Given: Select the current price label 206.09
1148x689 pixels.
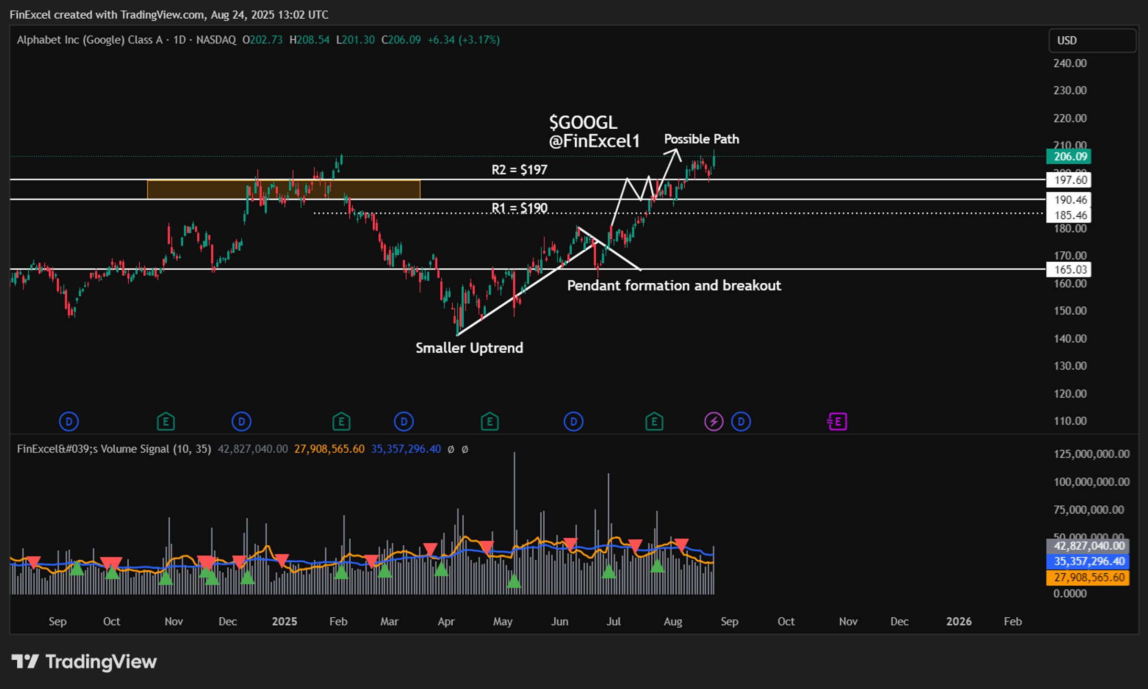Looking at the screenshot, I should coord(1069,156).
